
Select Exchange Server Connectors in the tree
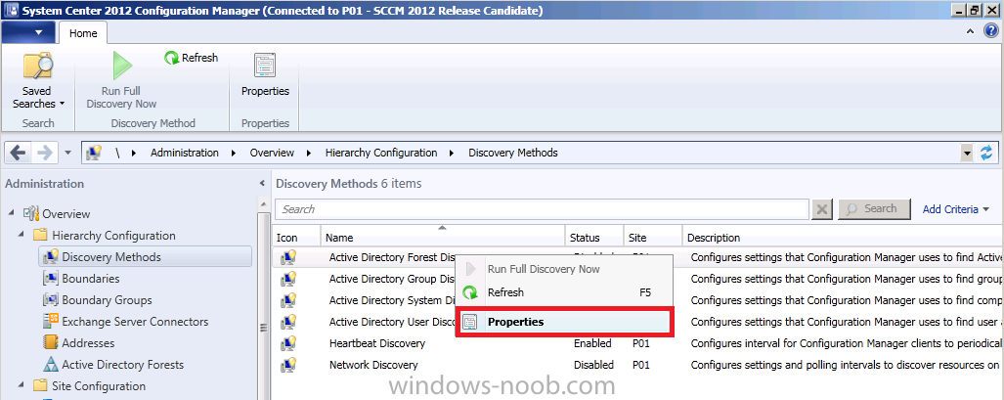135,322
